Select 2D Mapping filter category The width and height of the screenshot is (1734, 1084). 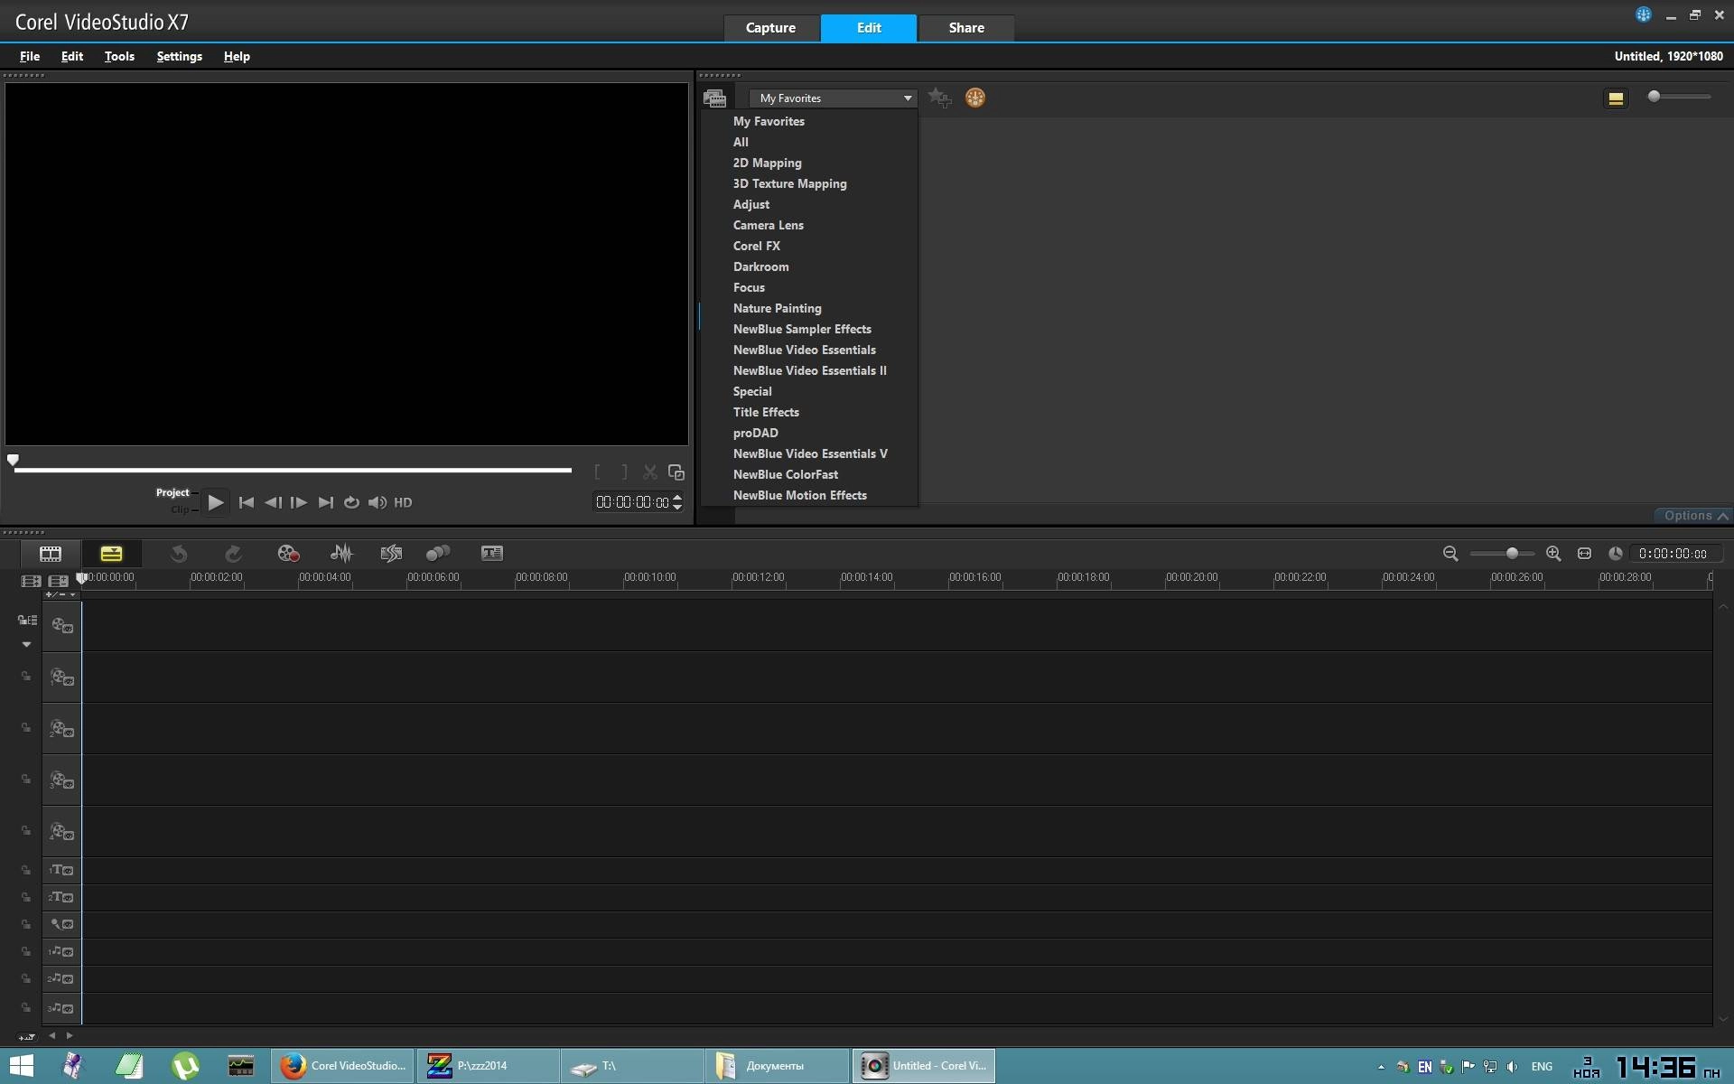(x=767, y=163)
